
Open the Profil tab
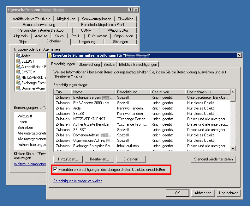click(x=75, y=36)
